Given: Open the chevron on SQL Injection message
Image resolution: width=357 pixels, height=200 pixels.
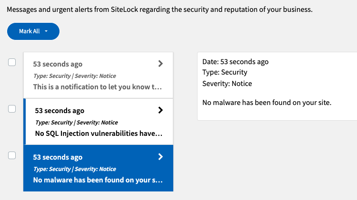Looking at the screenshot, I should 160,110.
